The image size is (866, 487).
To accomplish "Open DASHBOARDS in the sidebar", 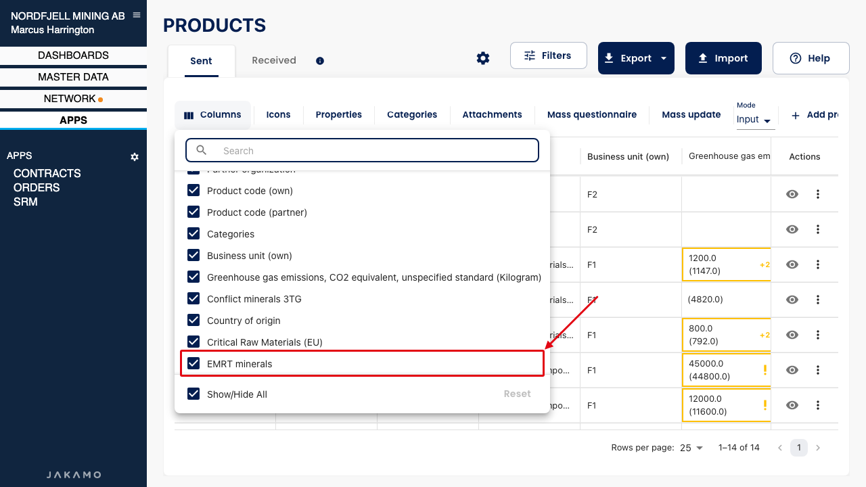I will 73,55.
